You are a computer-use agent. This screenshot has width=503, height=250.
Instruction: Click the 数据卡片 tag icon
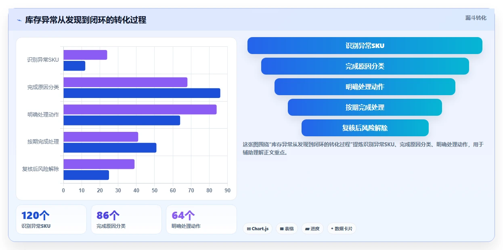[332, 229]
